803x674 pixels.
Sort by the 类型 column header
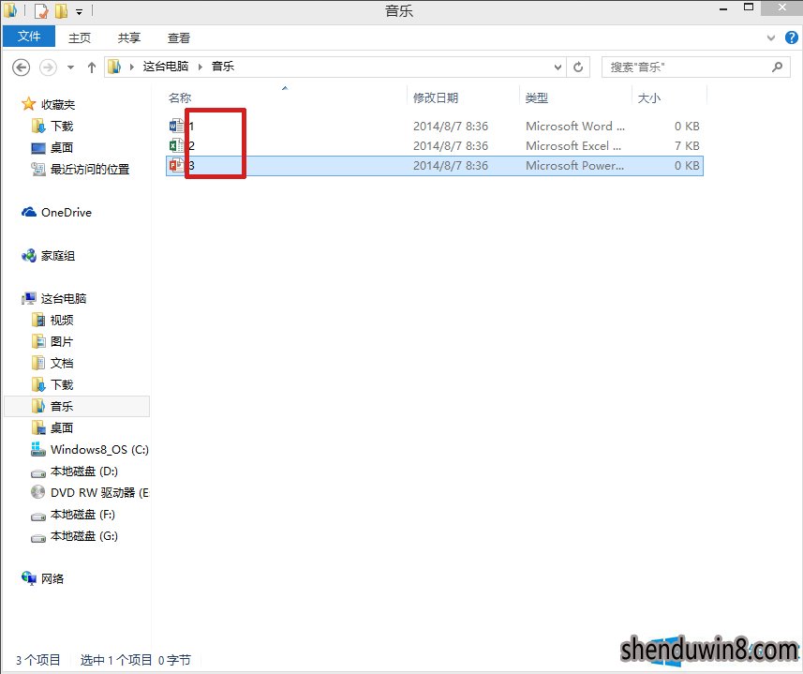pos(537,97)
